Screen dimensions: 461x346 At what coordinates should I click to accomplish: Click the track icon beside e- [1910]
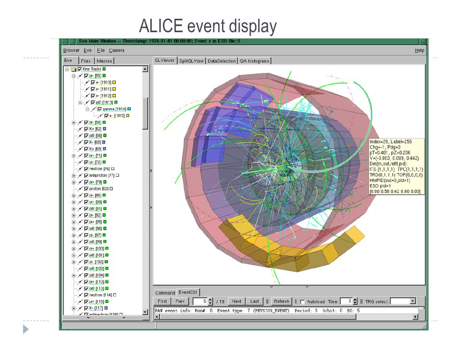(x=87, y=83)
